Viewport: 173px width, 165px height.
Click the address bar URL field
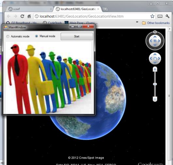(94, 16)
